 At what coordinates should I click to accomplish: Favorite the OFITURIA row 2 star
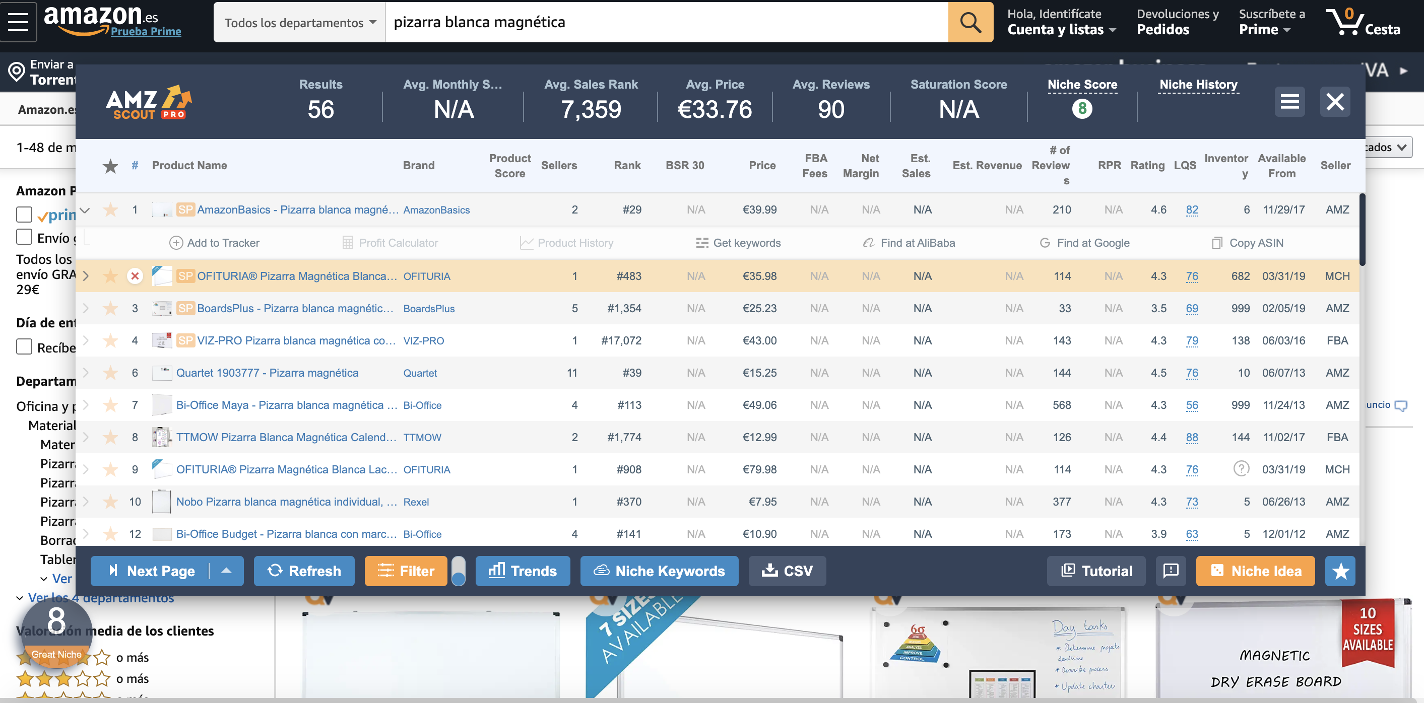[110, 276]
